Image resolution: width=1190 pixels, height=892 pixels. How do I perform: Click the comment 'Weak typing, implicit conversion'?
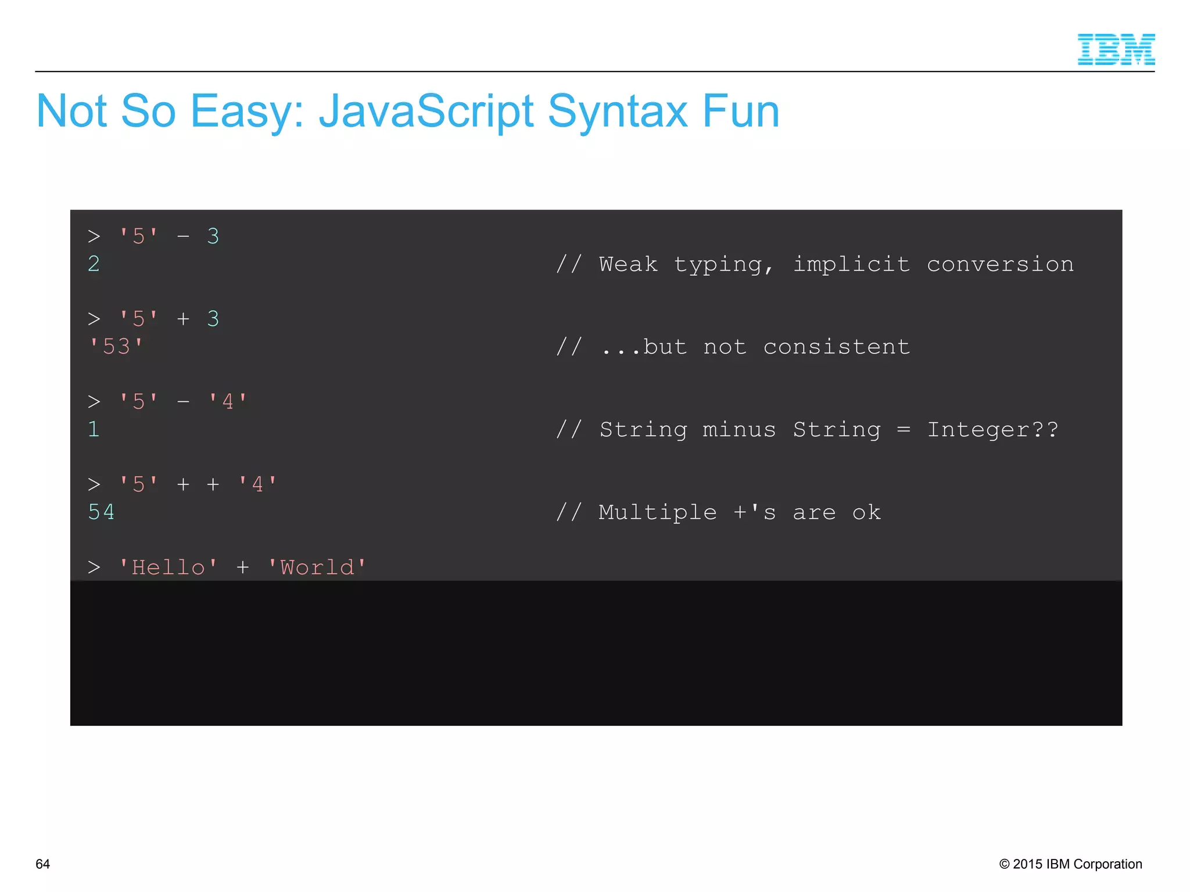point(815,264)
